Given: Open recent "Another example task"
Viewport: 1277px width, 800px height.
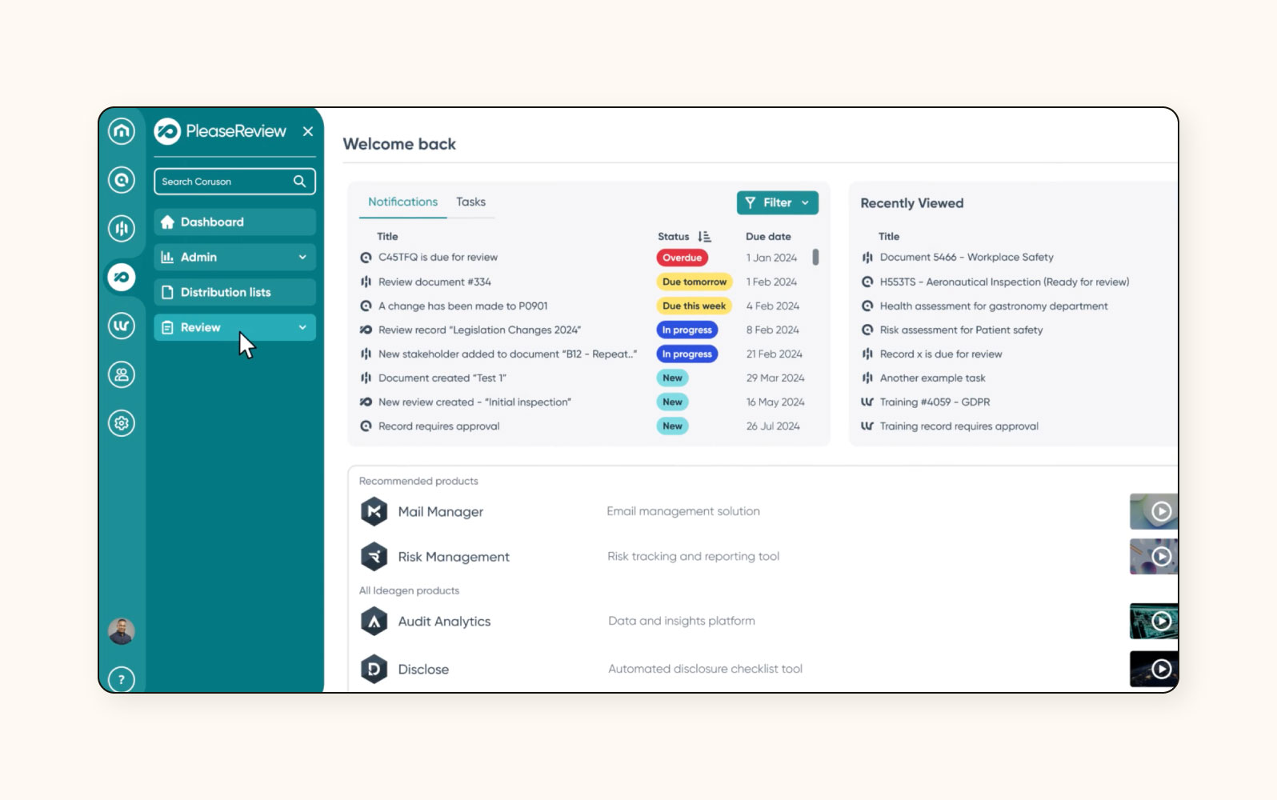Looking at the screenshot, I should pyautogui.click(x=932, y=378).
